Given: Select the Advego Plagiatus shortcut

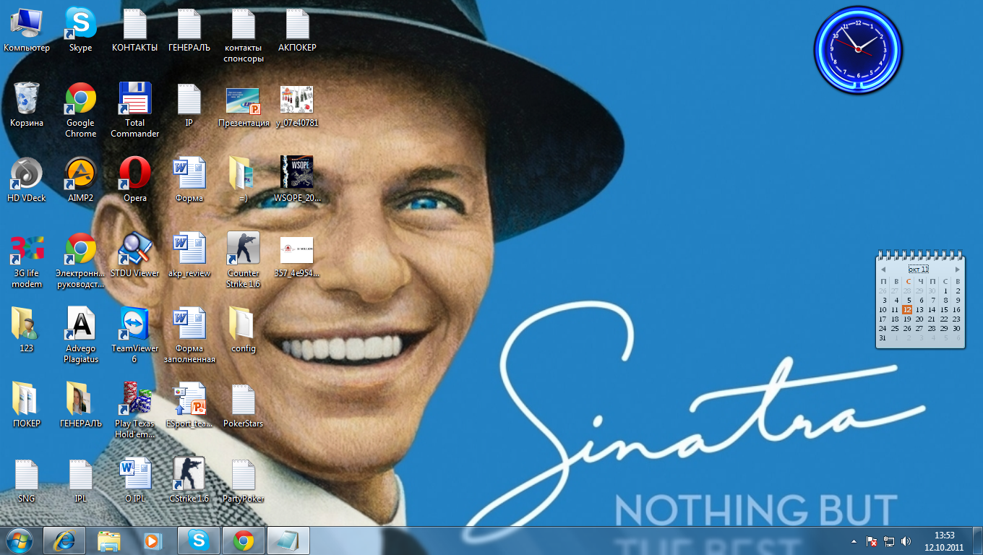Looking at the screenshot, I should point(80,324).
